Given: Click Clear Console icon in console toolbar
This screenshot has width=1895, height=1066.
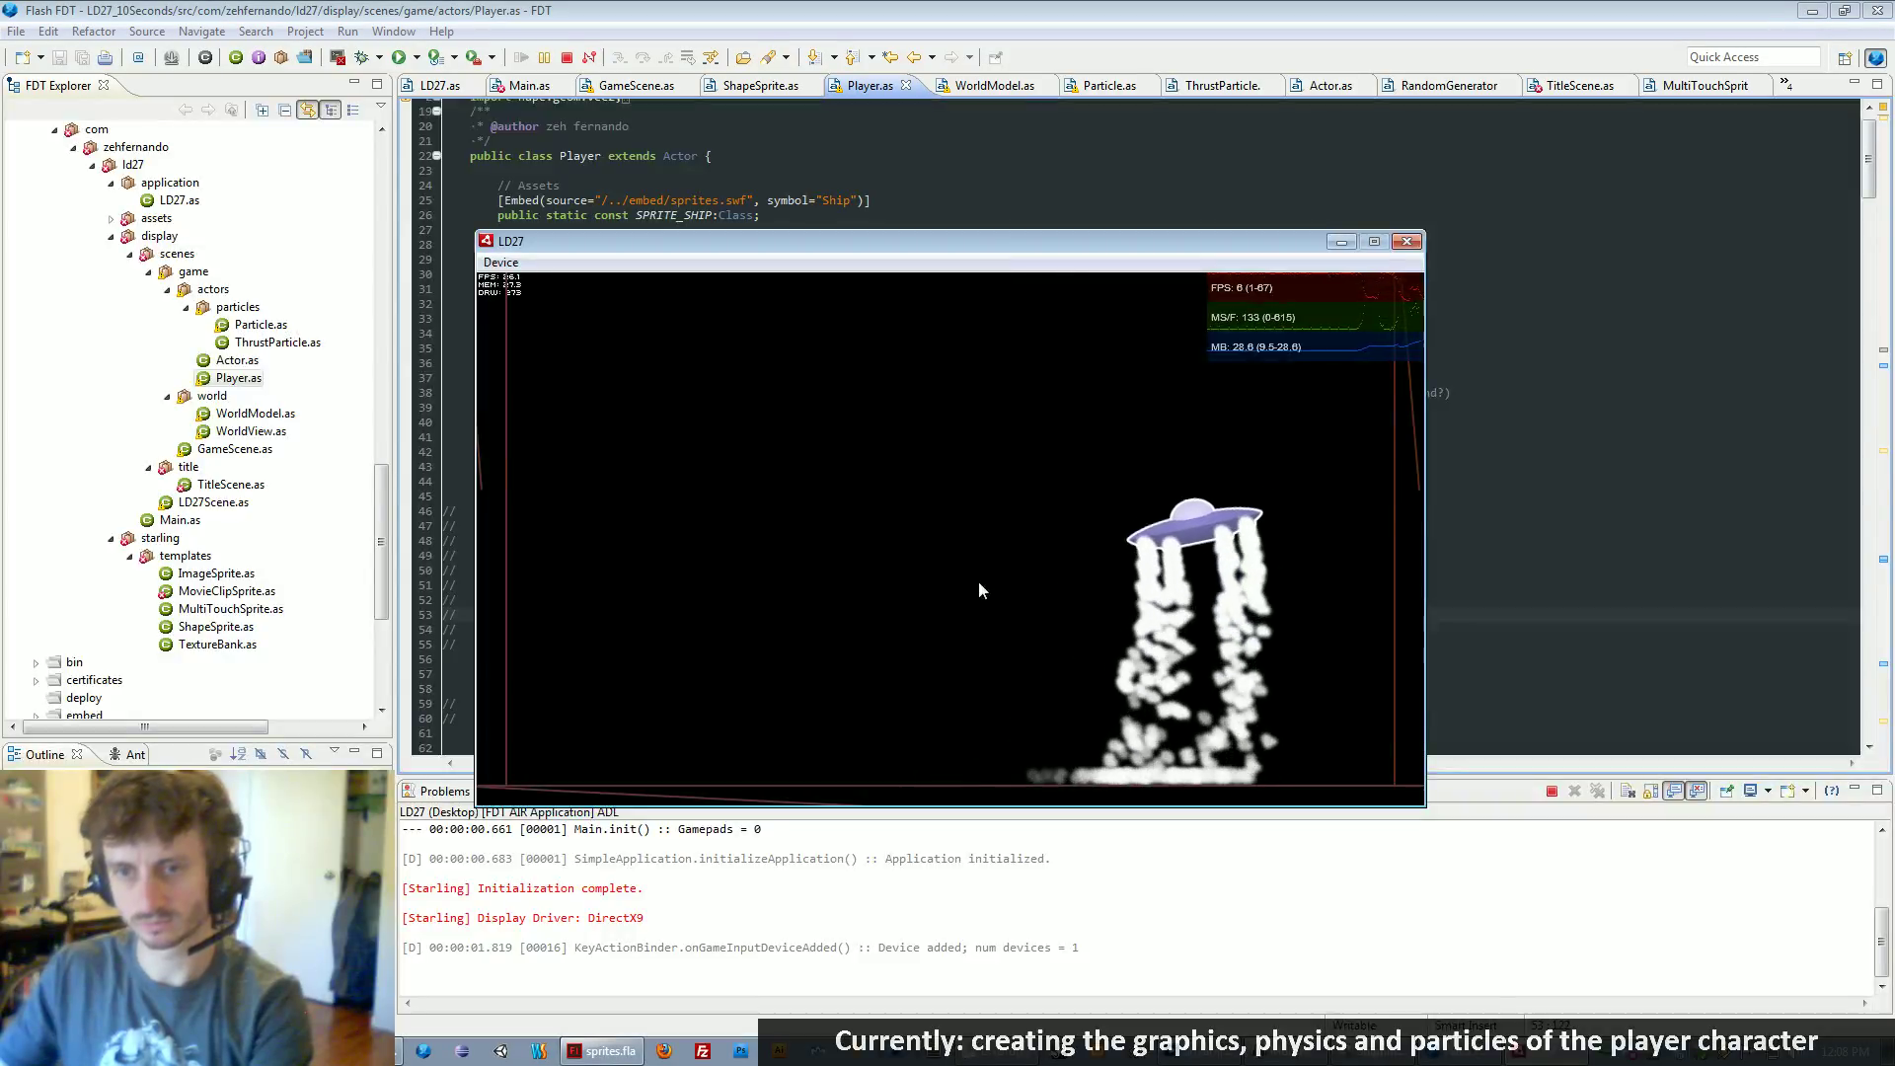Looking at the screenshot, I should 1628,791.
